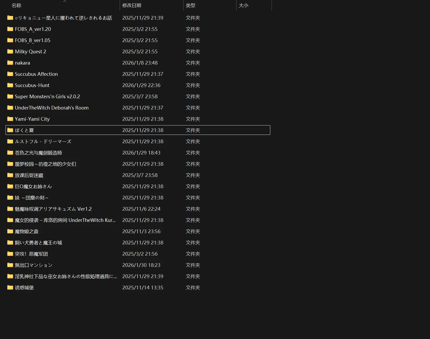This screenshot has height=339, width=430.
Task: Click the 2026/1/29 22:36 date of Succubus-Hunt
Action: coord(141,85)
